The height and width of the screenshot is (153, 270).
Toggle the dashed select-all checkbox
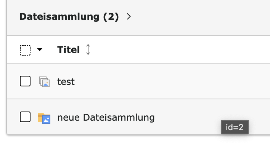(x=25, y=50)
